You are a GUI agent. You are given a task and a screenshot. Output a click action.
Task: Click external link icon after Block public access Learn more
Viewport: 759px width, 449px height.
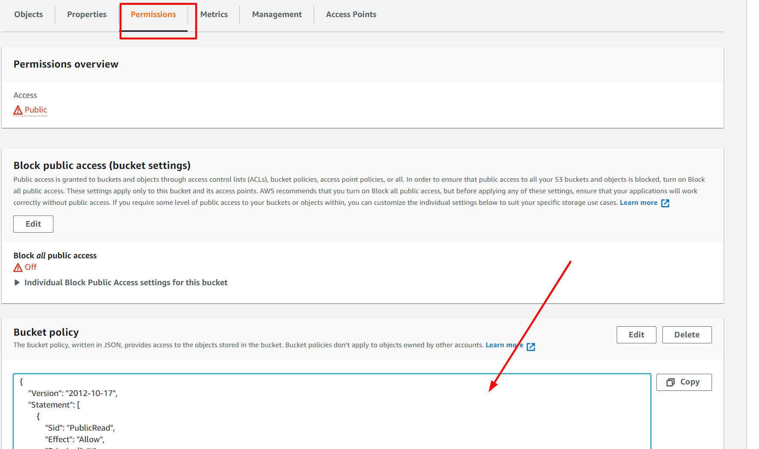[x=665, y=203]
